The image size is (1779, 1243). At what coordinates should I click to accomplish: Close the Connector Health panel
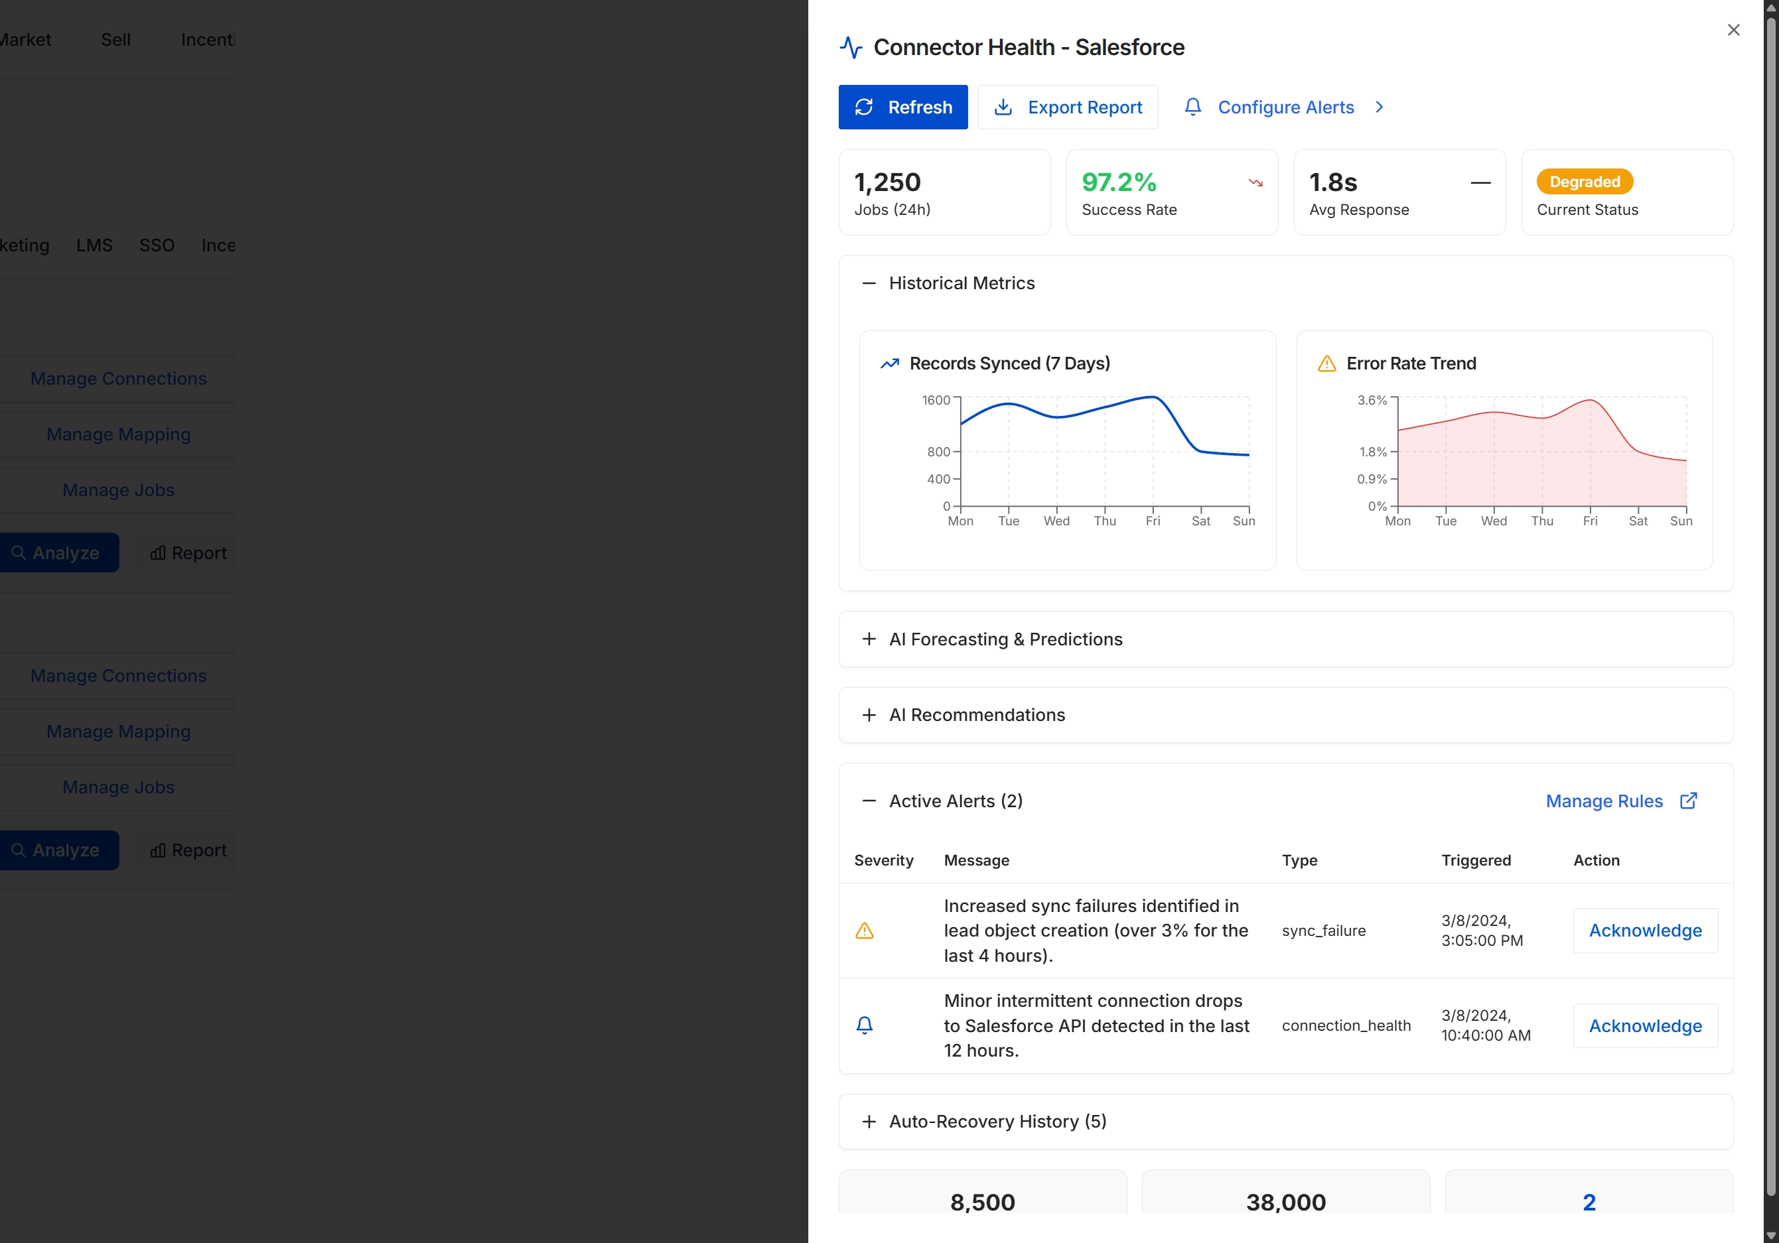(x=1733, y=31)
